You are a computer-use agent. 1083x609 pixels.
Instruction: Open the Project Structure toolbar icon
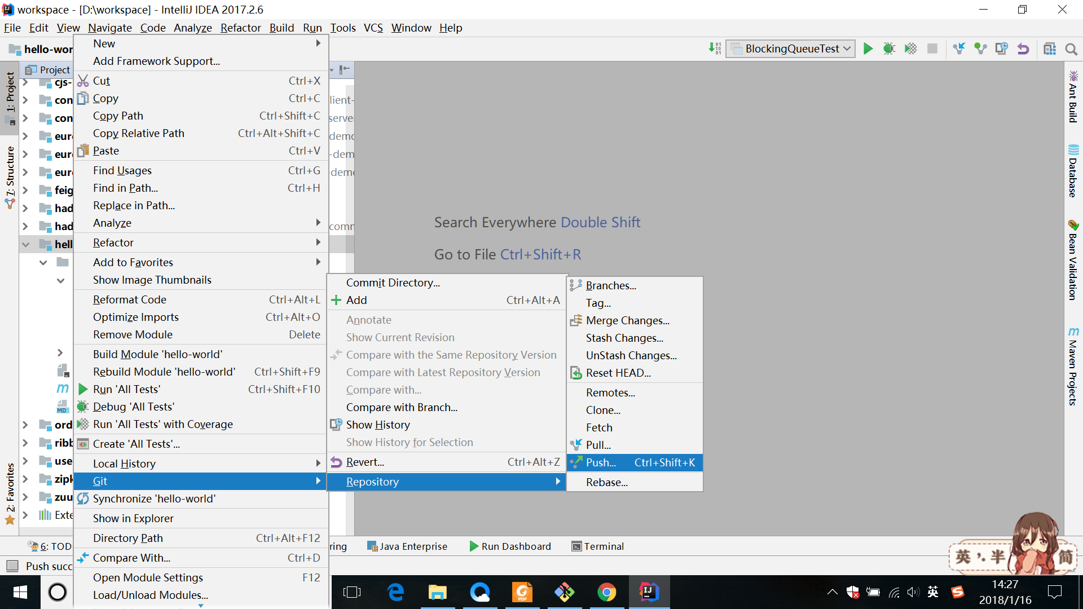(1050, 49)
